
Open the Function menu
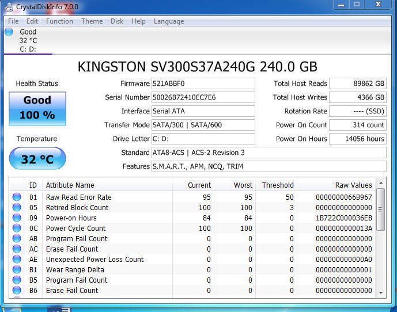[x=59, y=21]
